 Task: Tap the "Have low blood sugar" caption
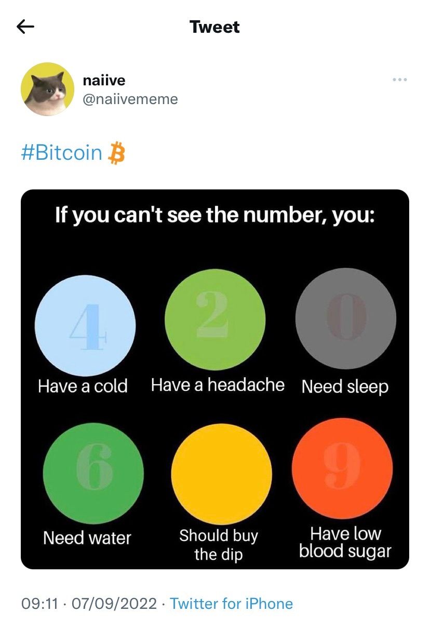[x=345, y=542]
